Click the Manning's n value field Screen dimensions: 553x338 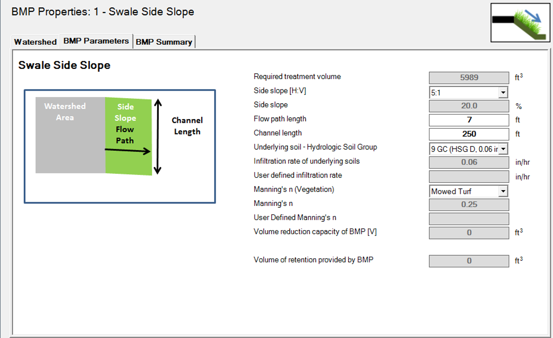pyautogui.click(x=469, y=205)
